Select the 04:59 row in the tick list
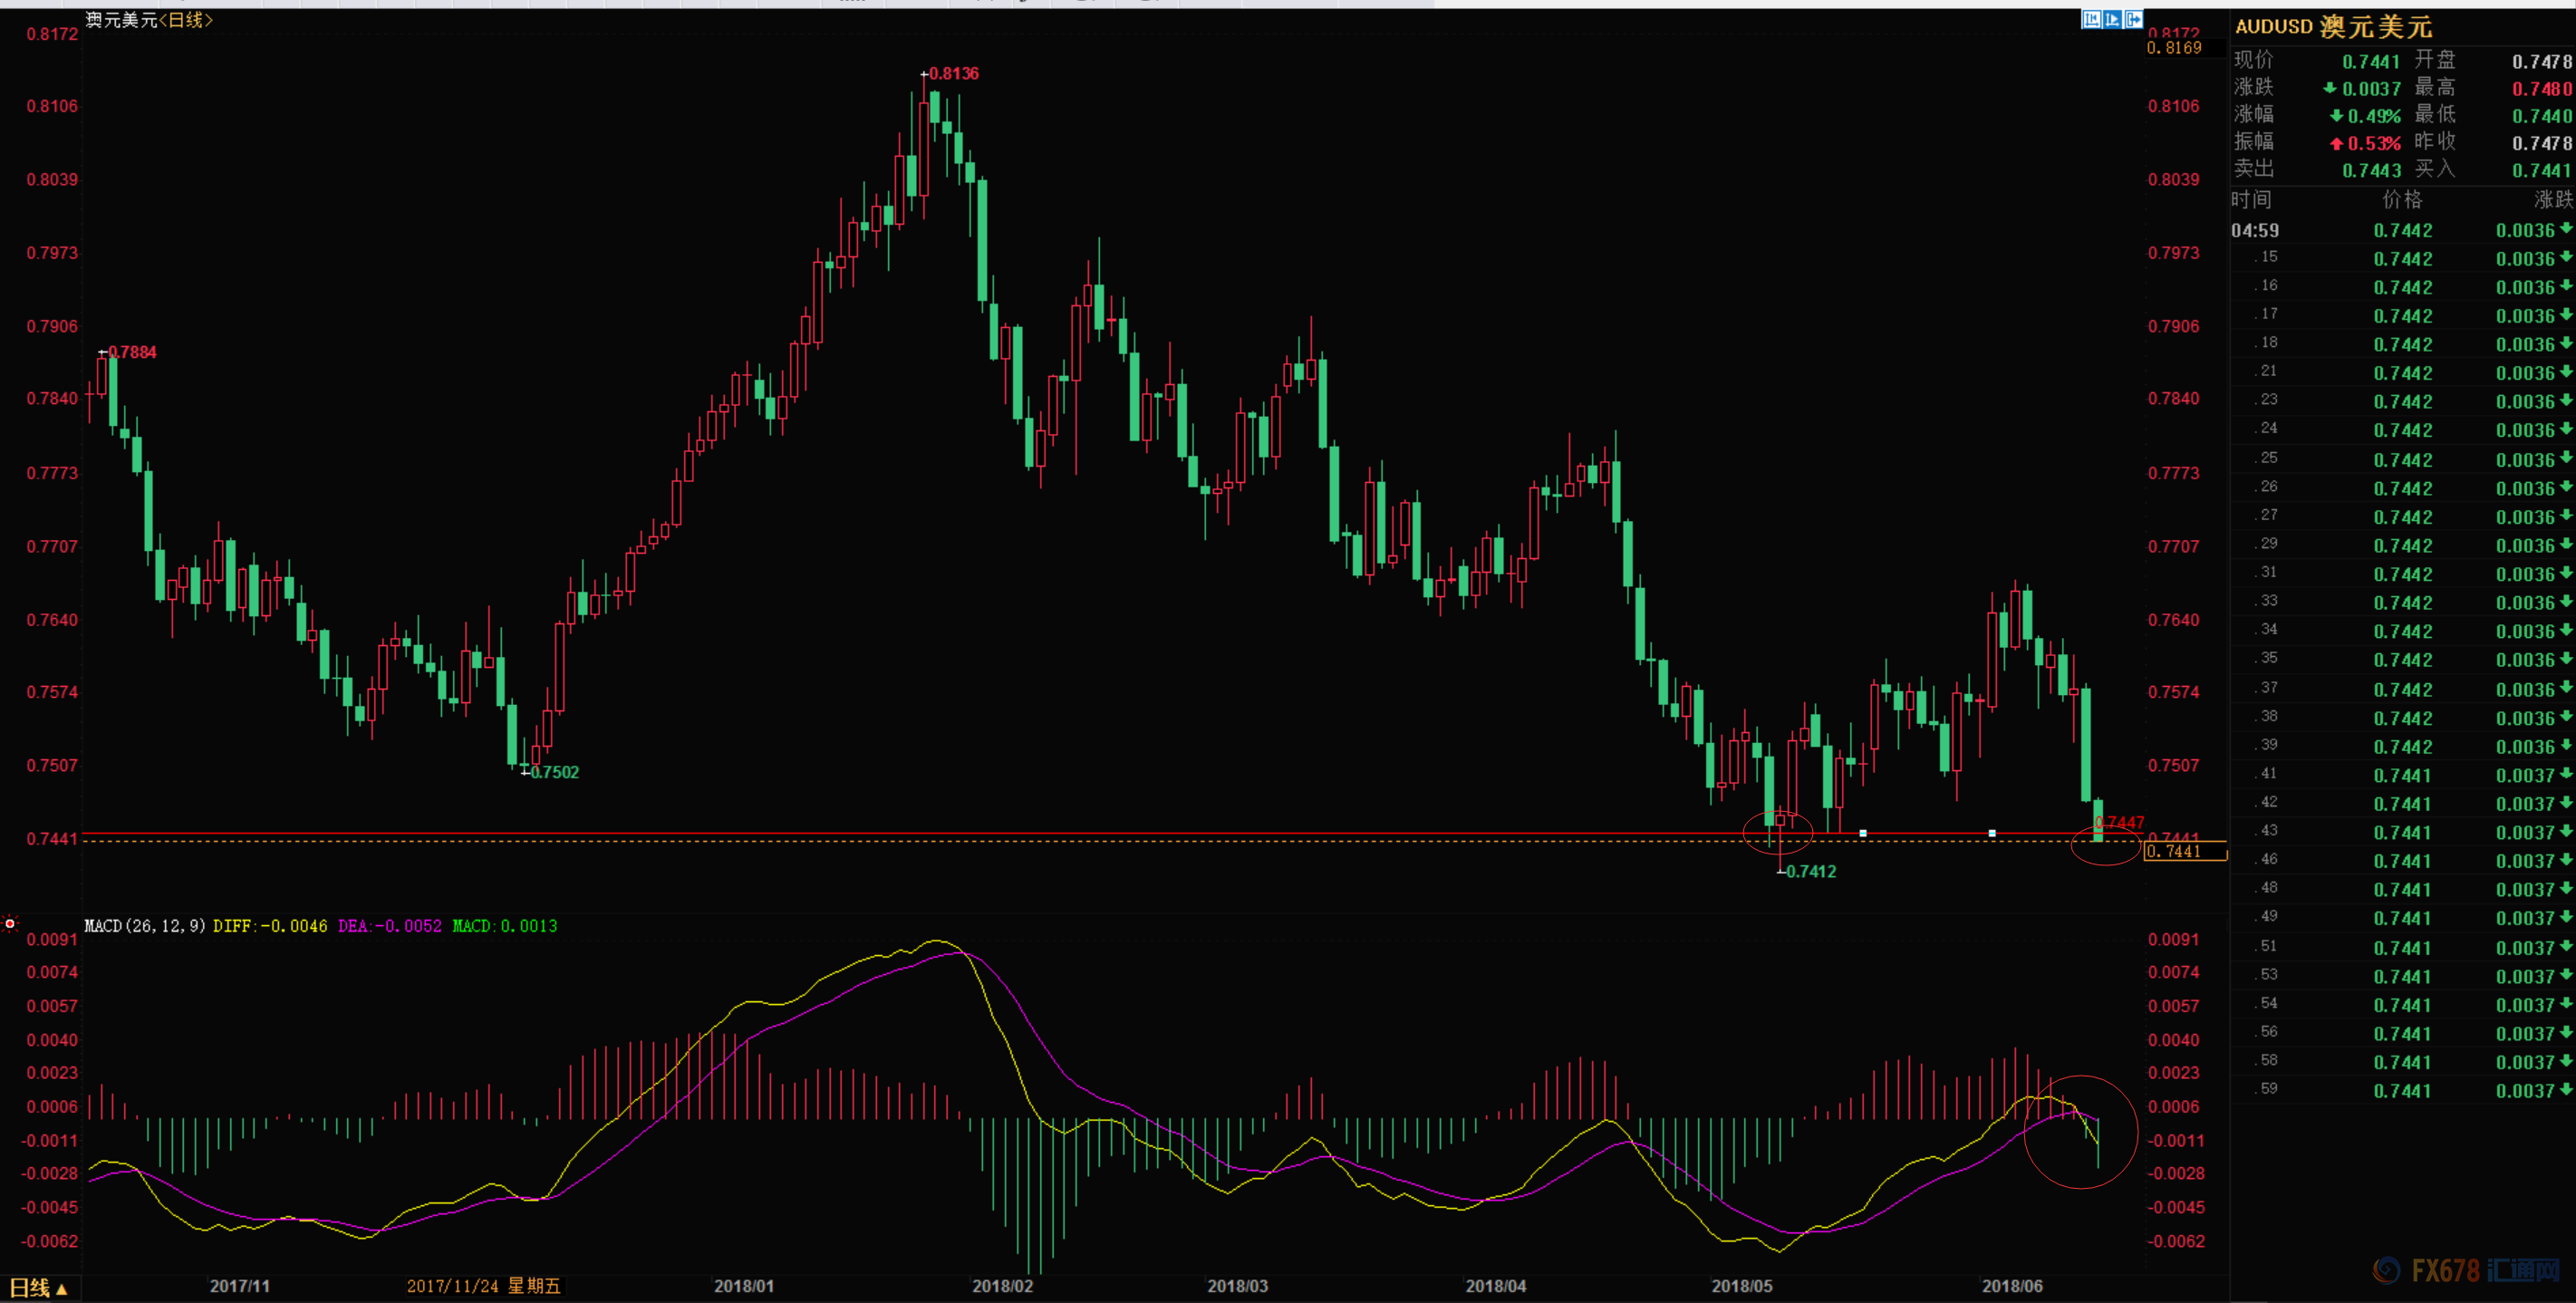The image size is (2576, 1303). 2400,231
